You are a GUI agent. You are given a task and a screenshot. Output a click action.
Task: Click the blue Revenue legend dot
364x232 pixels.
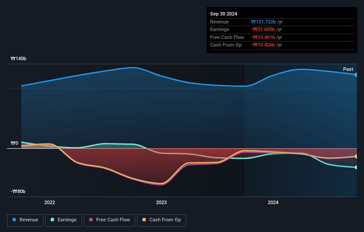click(14, 220)
